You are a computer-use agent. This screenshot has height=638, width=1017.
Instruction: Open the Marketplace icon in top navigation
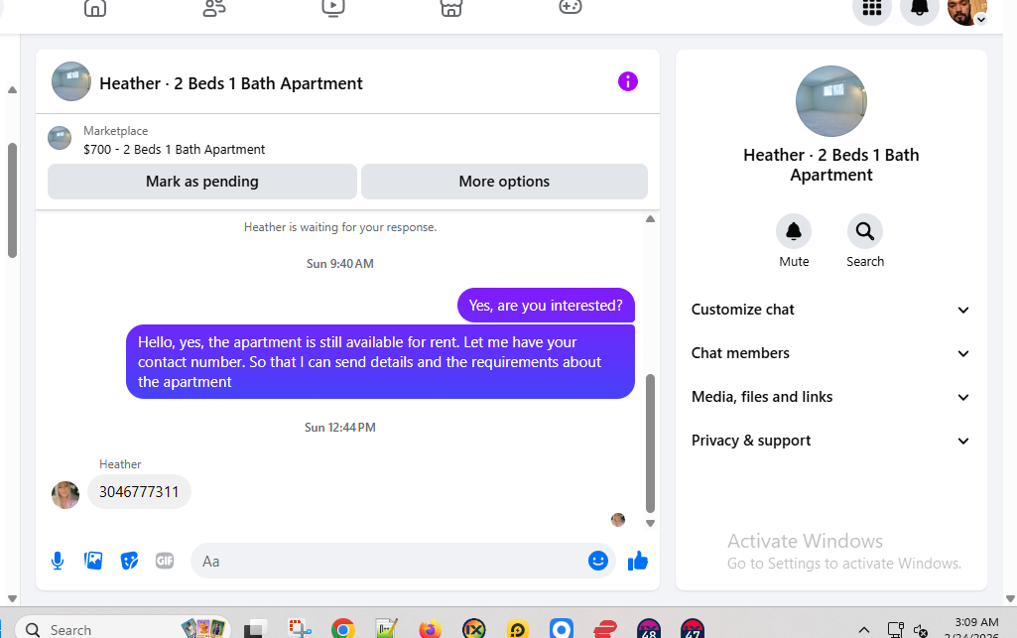point(451,8)
